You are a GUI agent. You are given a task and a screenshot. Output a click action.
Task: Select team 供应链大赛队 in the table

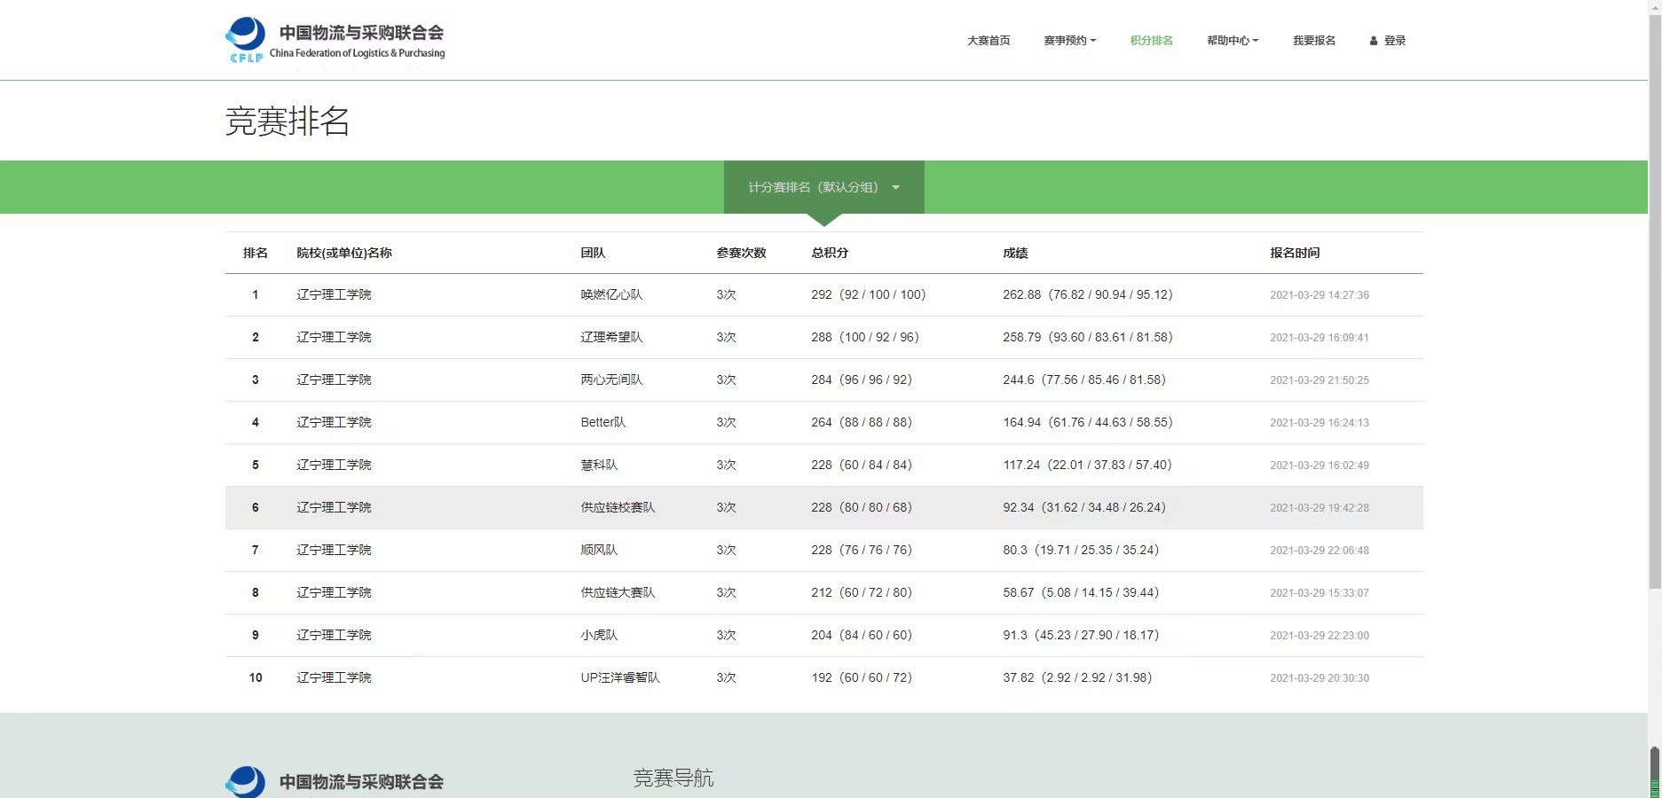618,592
